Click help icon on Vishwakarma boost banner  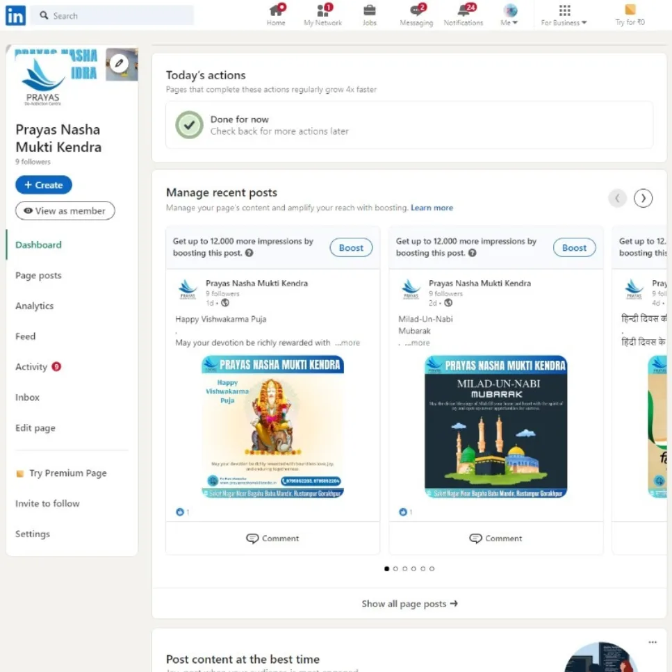[x=249, y=253]
